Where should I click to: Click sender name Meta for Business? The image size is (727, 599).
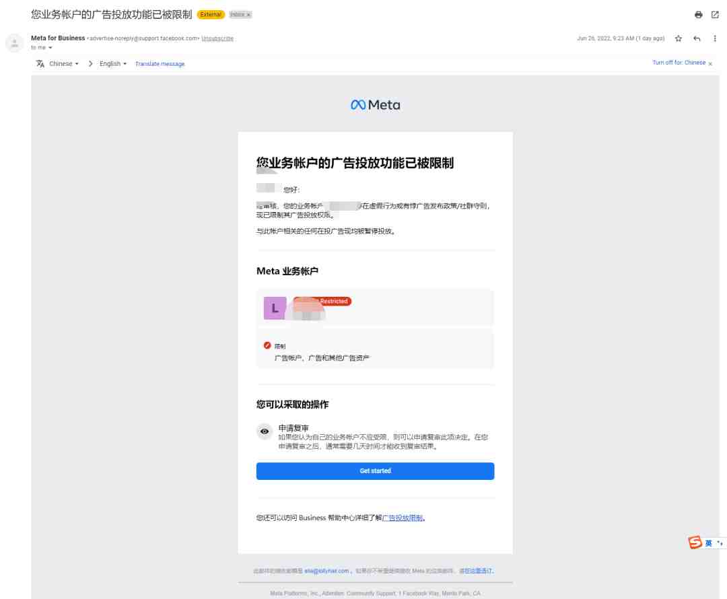coord(58,38)
